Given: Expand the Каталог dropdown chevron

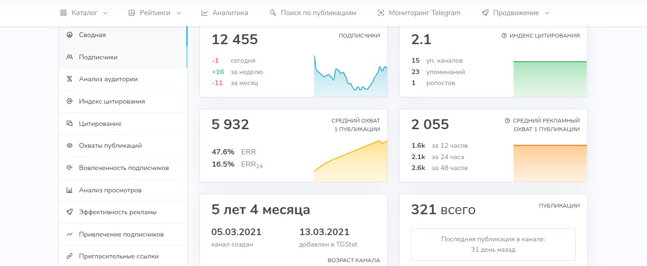Looking at the screenshot, I should pyautogui.click(x=105, y=13).
